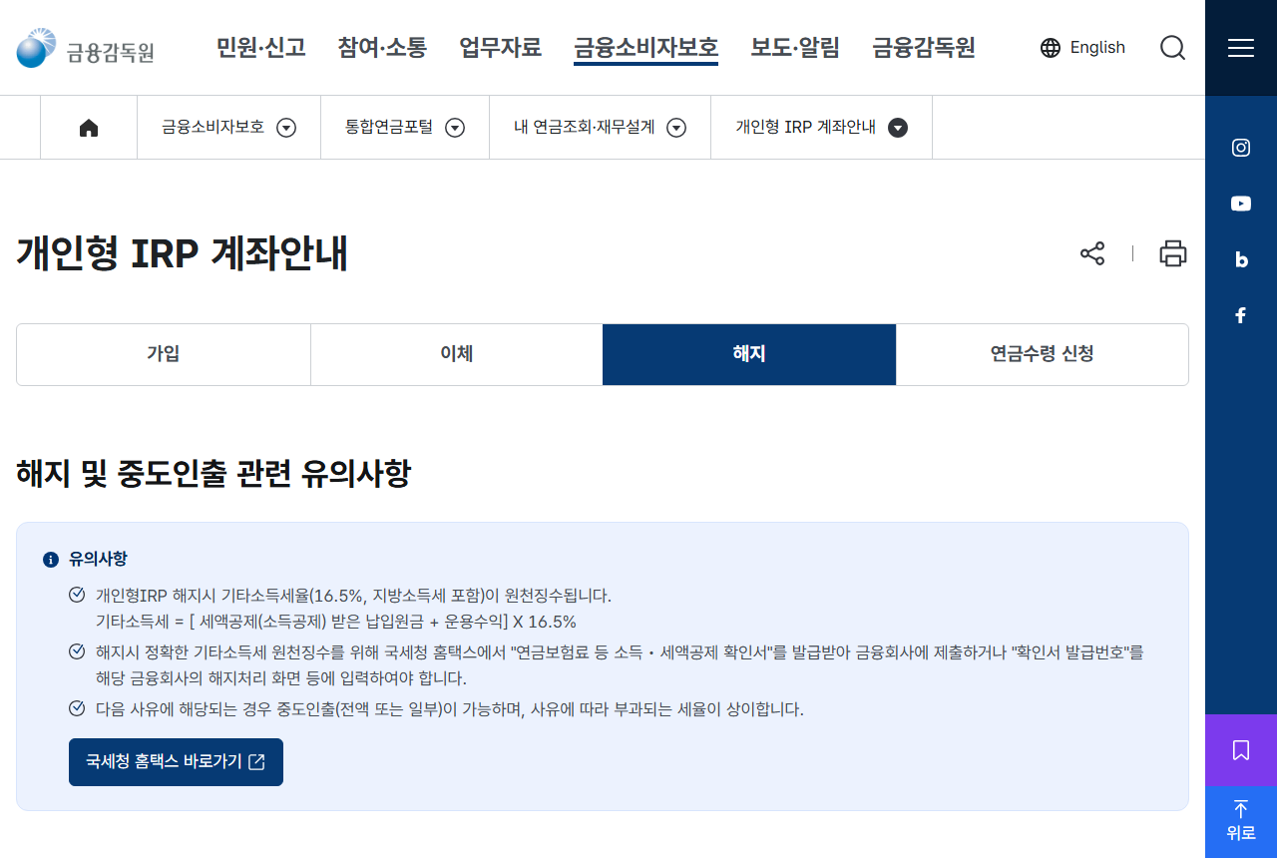Viewport: 1277px width, 858px height.
Task: Click the 개인형 IRP 계좌안내 page title
Action: coord(183,254)
